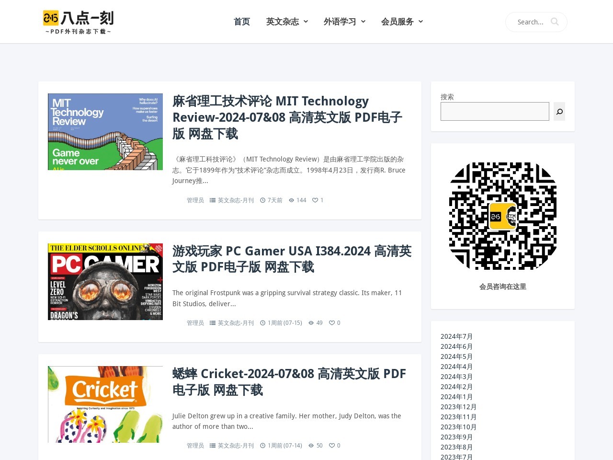
Task: Open the 2024年3月 archive
Action: click(457, 377)
